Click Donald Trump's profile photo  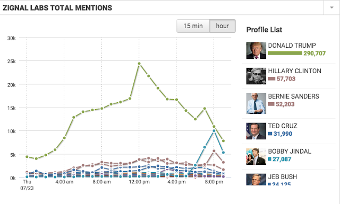click(x=256, y=51)
